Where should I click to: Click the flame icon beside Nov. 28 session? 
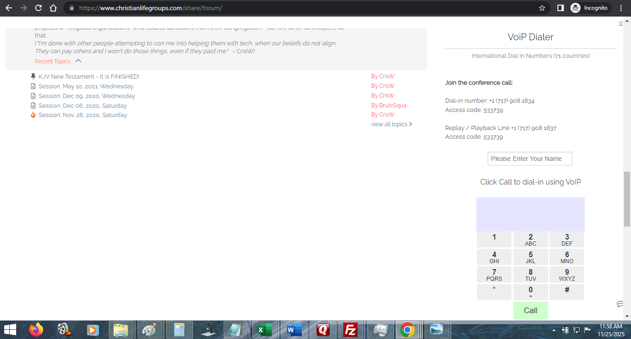click(x=33, y=115)
